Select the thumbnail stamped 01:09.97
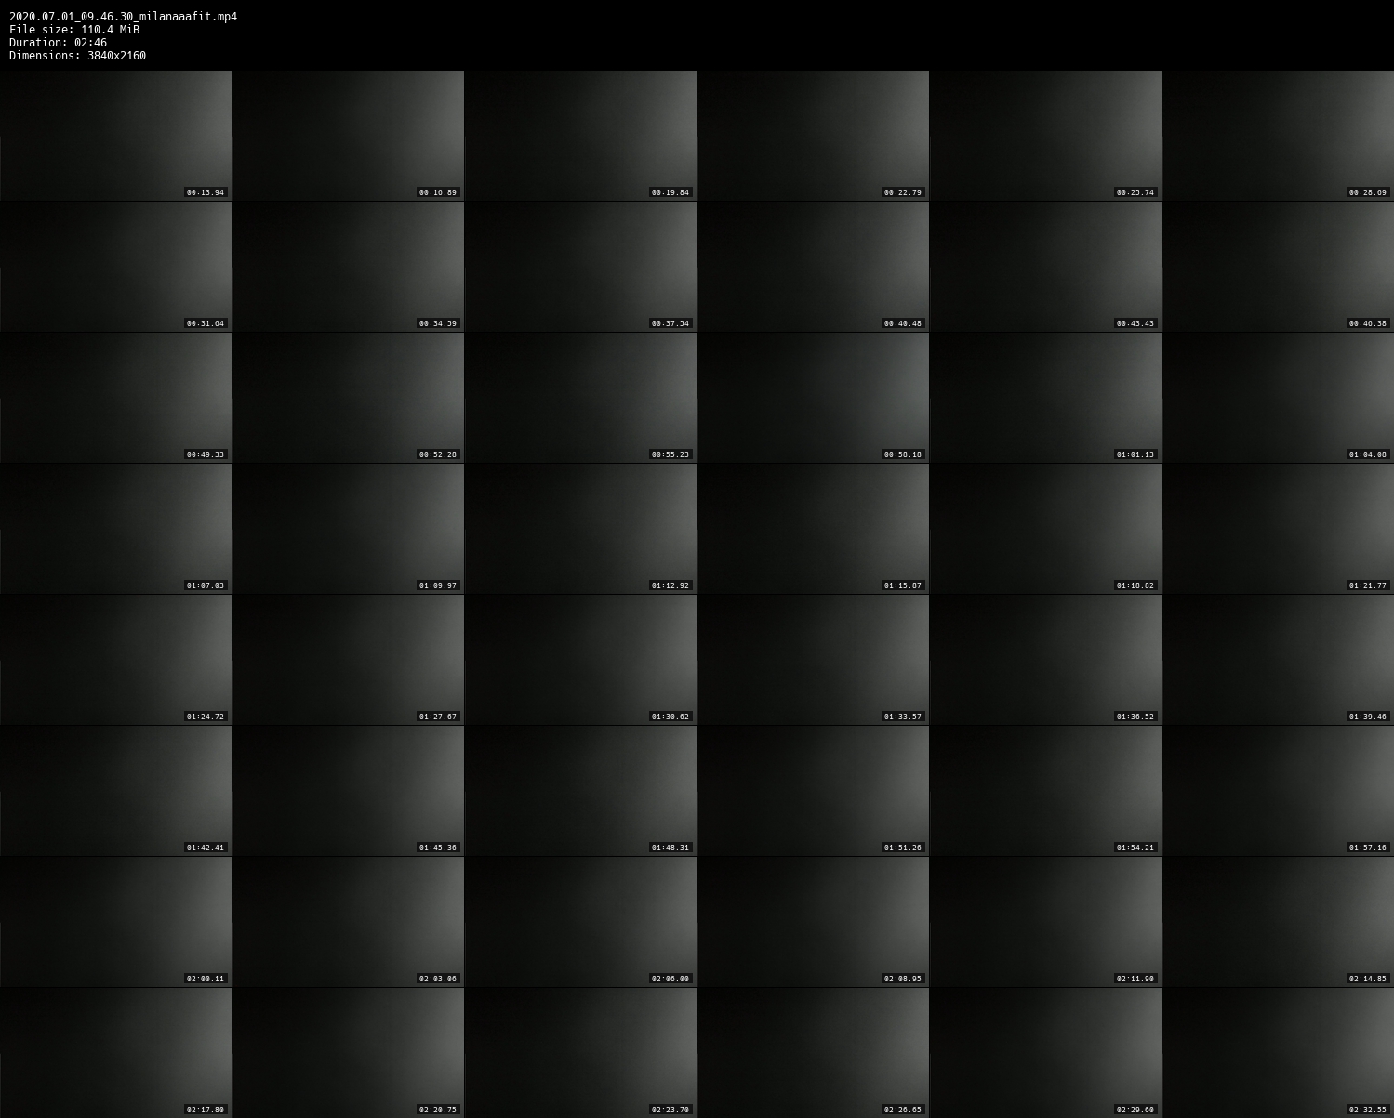This screenshot has height=1118, width=1394. (x=348, y=529)
